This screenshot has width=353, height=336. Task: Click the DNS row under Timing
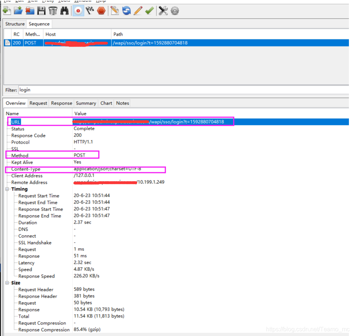pyautogui.click(x=176, y=229)
